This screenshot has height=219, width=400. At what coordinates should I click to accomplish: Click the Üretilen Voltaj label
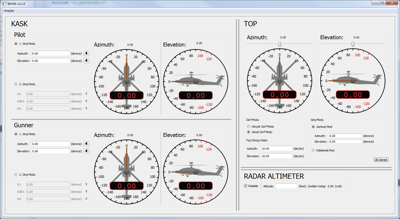pyautogui.click(x=317, y=186)
